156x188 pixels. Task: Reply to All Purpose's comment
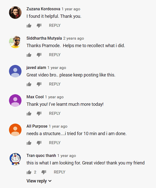pos(55,143)
